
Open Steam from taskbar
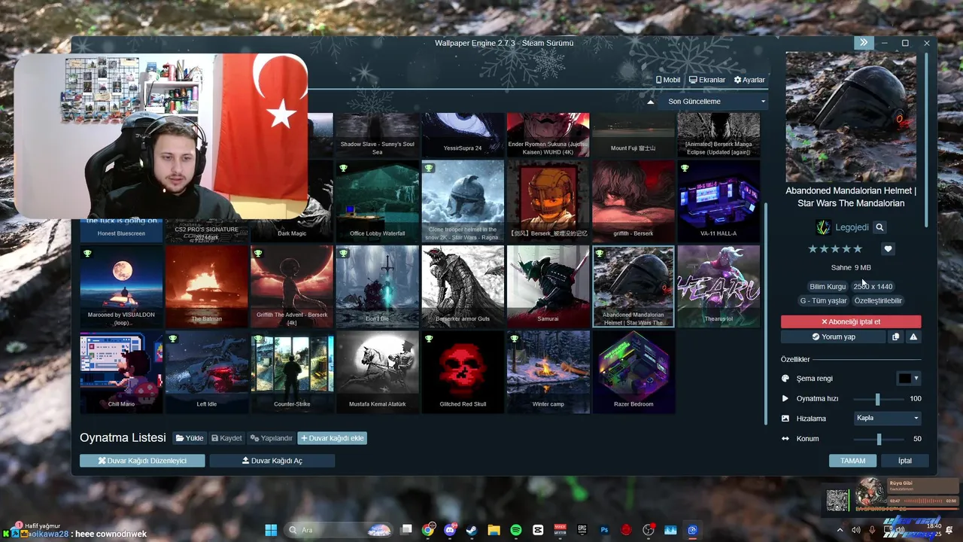472,530
